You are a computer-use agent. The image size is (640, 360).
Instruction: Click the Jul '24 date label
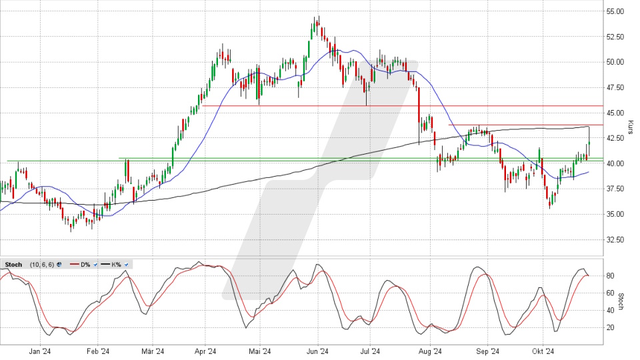tap(370, 351)
